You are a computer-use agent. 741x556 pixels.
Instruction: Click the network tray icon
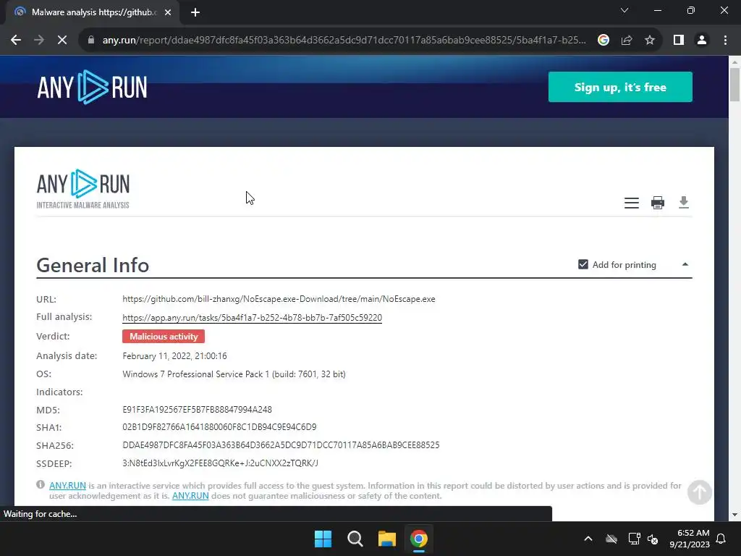(634, 539)
